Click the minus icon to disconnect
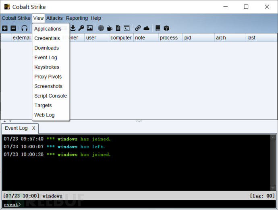278x210 pixels. [x=13, y=28]
